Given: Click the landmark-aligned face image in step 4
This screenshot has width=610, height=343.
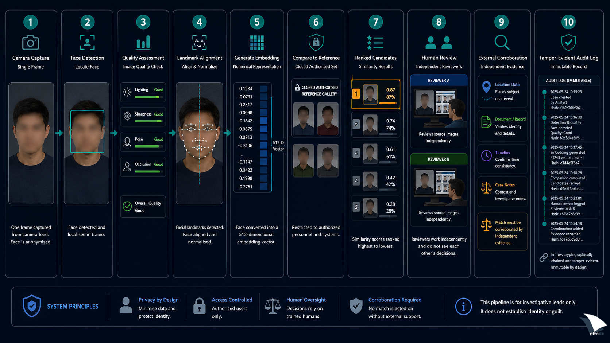Looking at the screenshot, I should (199, 143).
